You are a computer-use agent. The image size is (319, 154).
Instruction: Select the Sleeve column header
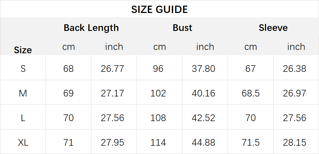tap(273, 28)
